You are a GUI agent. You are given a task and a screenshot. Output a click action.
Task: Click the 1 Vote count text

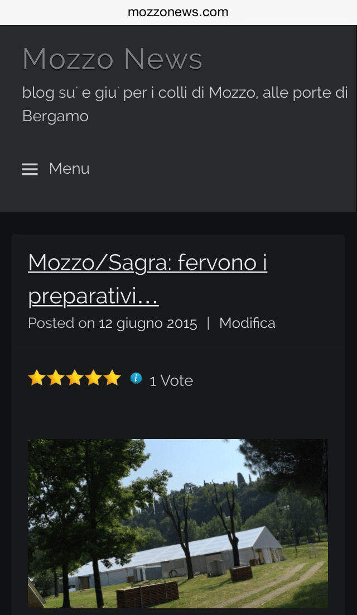point(171,381)
